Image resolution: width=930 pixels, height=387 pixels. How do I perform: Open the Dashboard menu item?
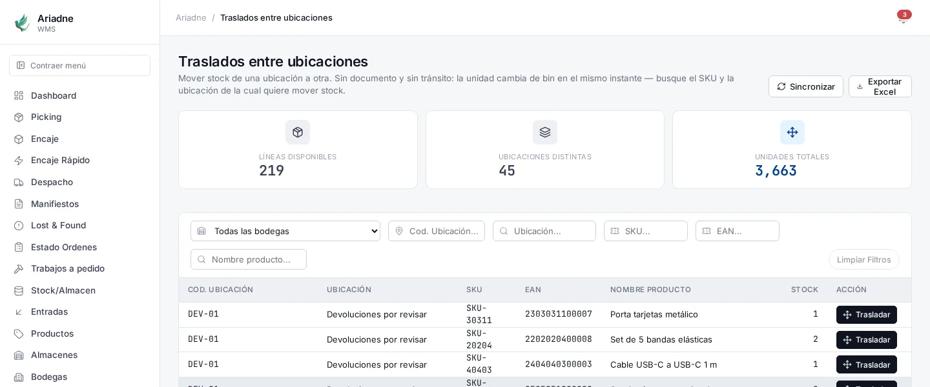tap(80, 95)
